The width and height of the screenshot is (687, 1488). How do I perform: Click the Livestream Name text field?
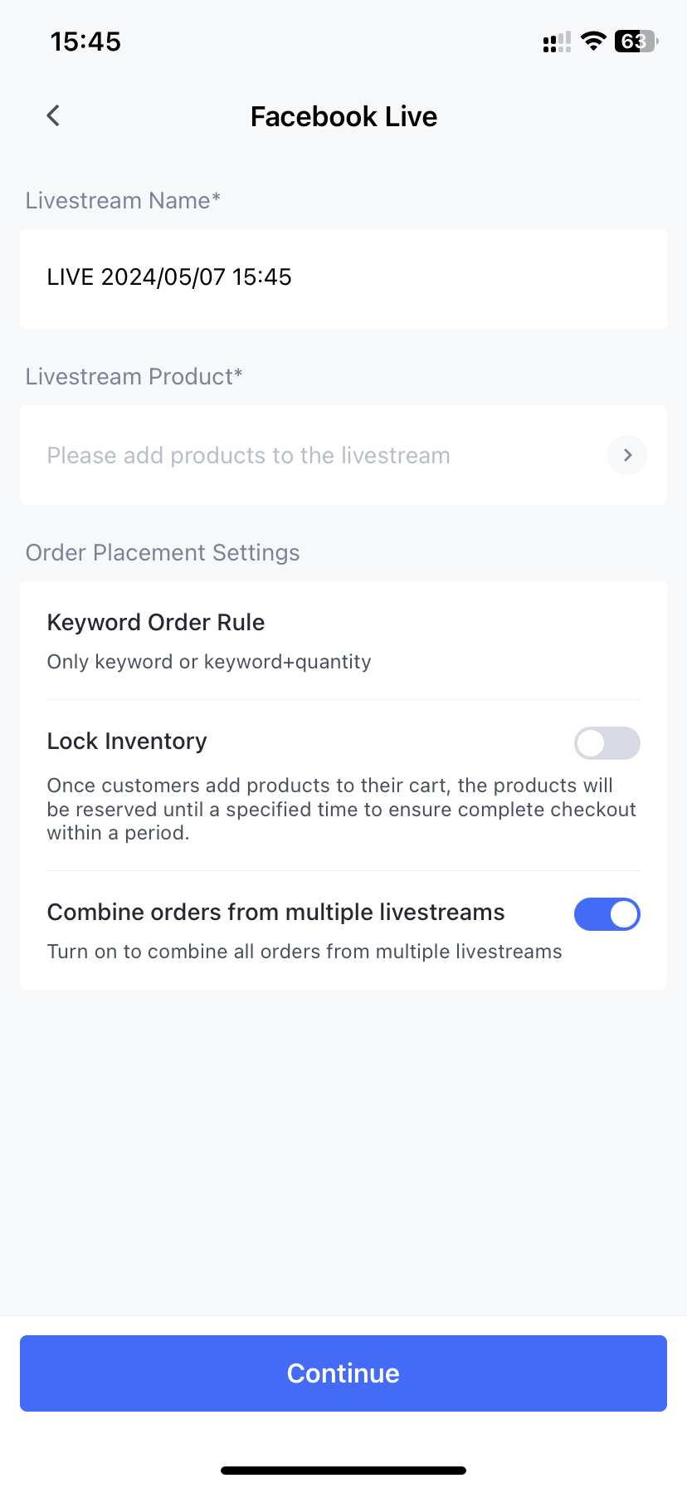(343, 278)
